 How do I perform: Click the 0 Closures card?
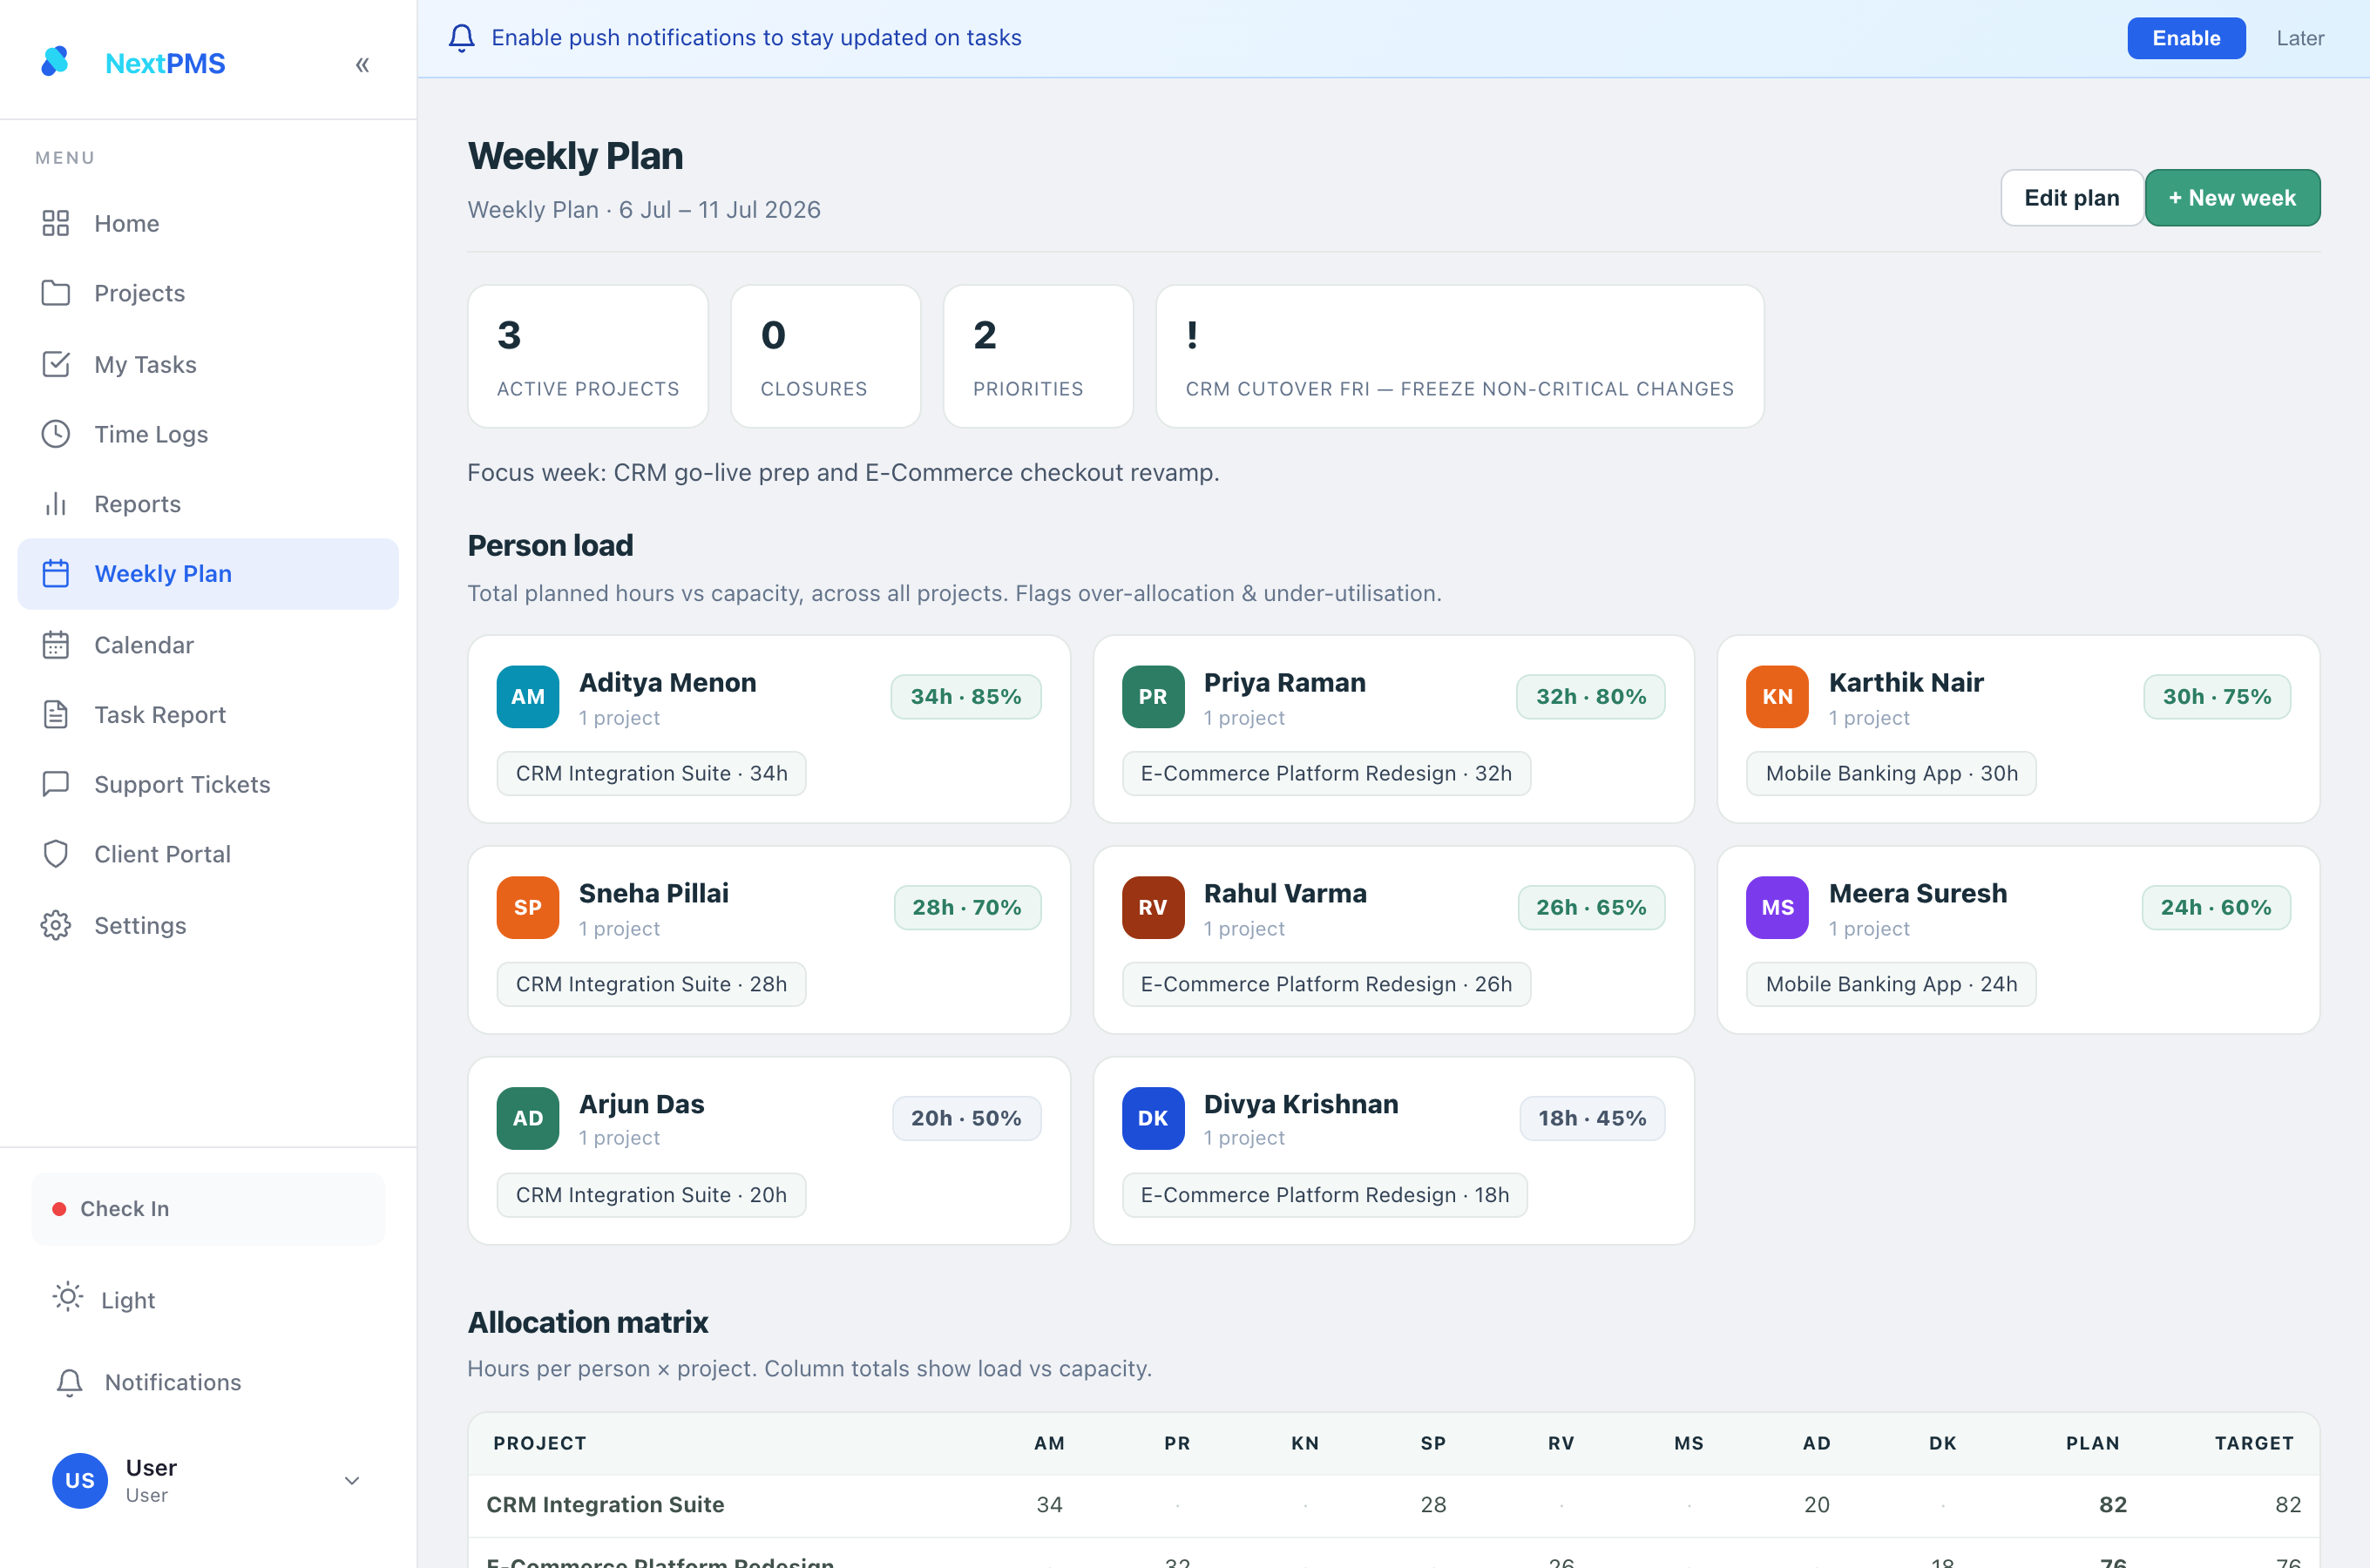[825, 357]
